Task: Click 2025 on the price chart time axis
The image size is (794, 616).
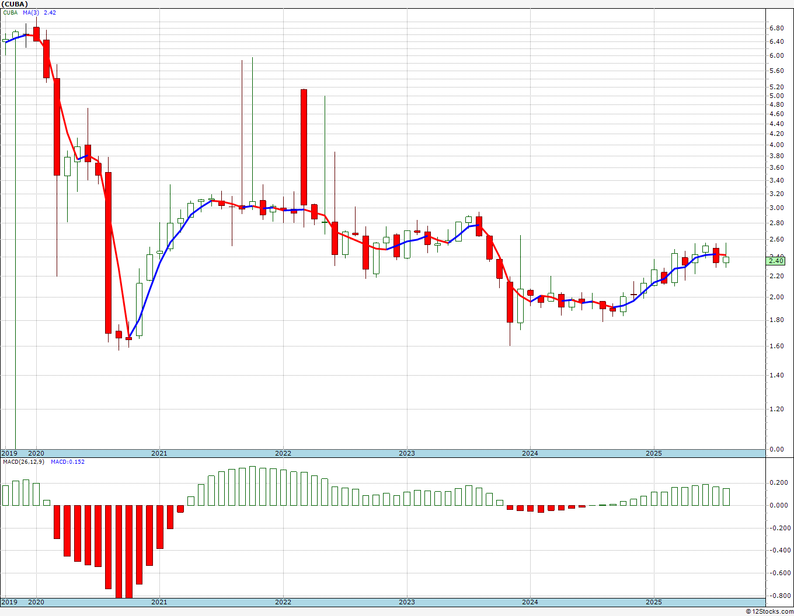Action: point(654,453)
